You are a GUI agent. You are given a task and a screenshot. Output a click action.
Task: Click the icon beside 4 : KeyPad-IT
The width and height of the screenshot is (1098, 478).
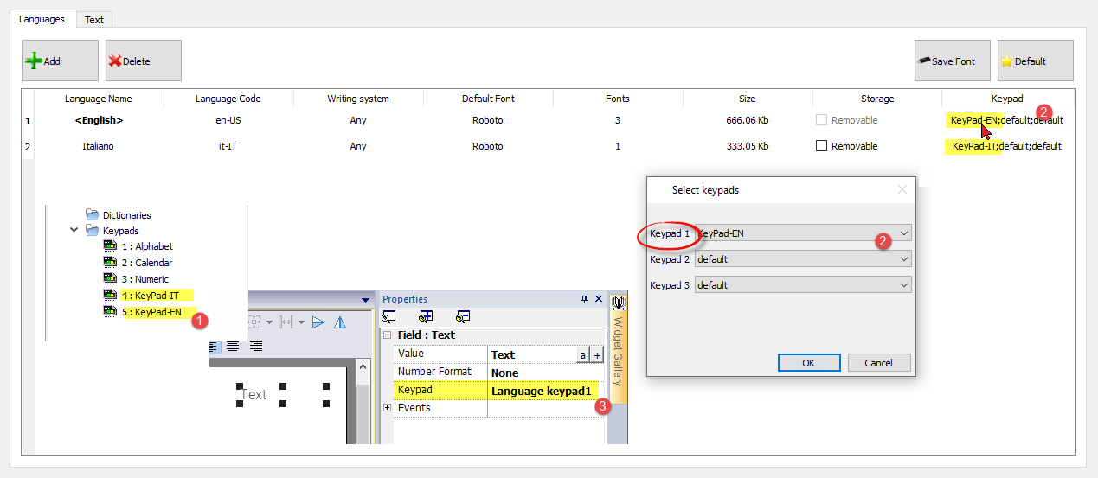[110, 296]
